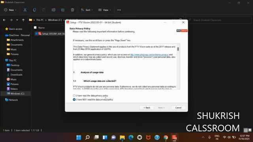The height and width of the screenshot is (142, 253).
Task: Switch to large thumbnails view icon
Action: pos(250,130)
